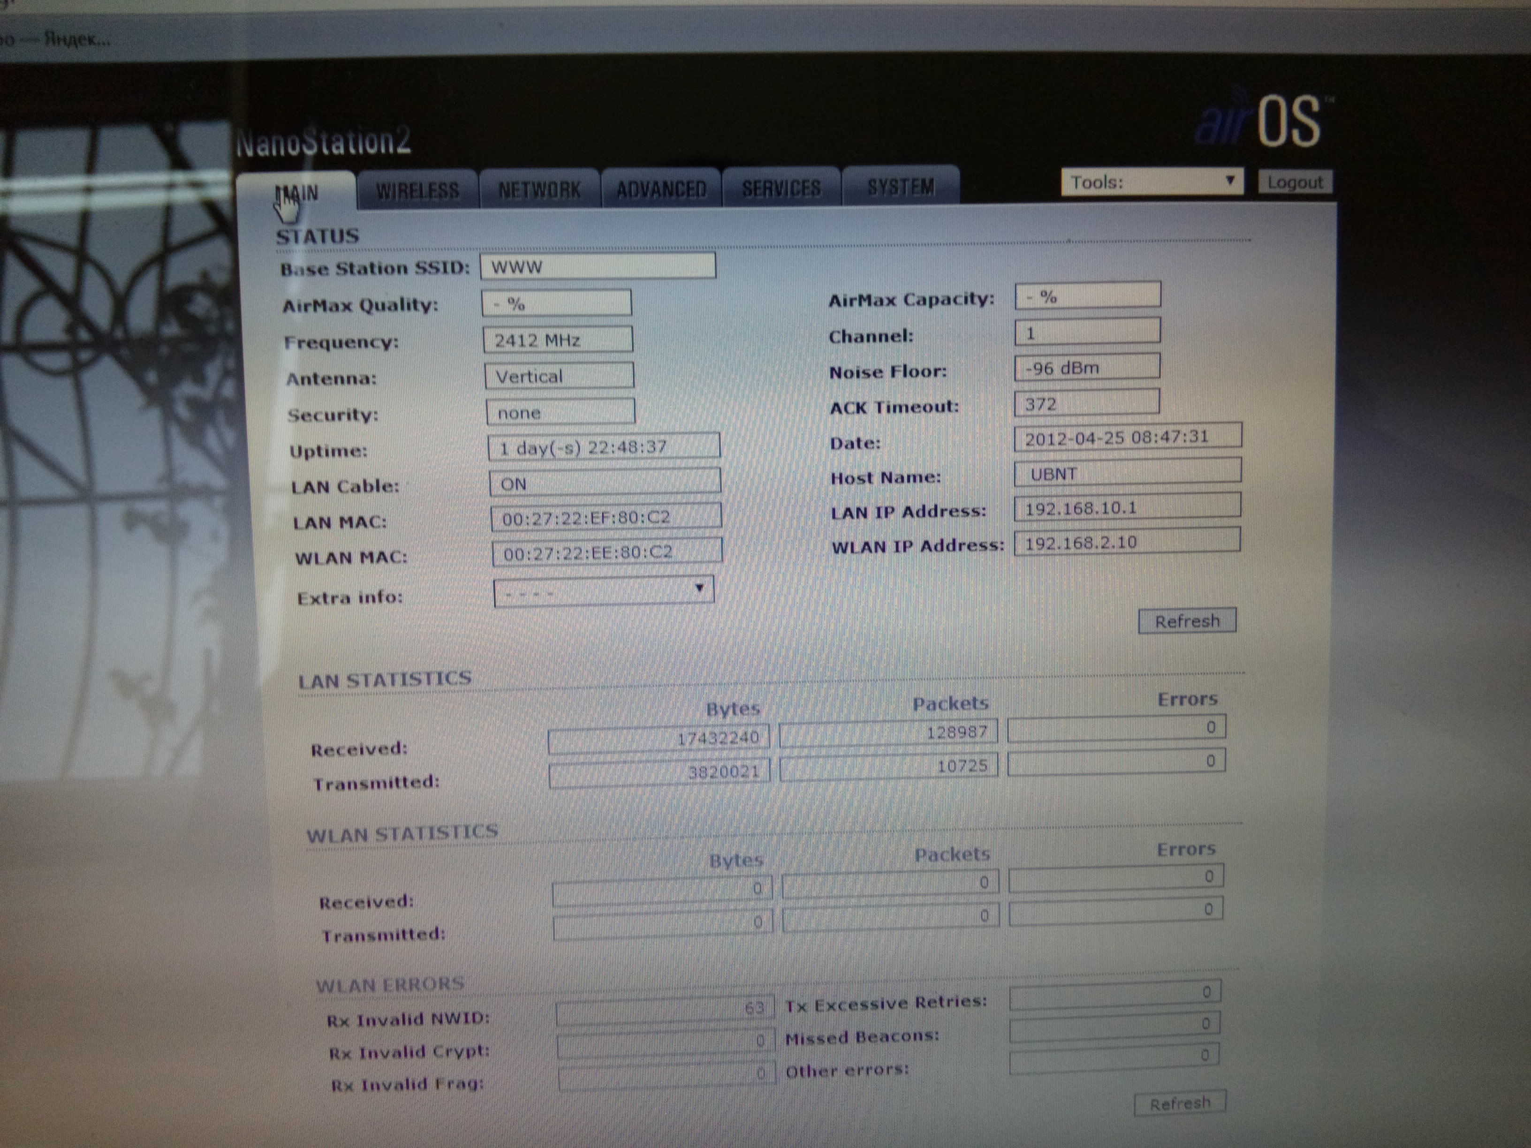This screenshot has height=1148, width=1531.
Task: Click LAN received packets 128987
Action: coord(889,733)
